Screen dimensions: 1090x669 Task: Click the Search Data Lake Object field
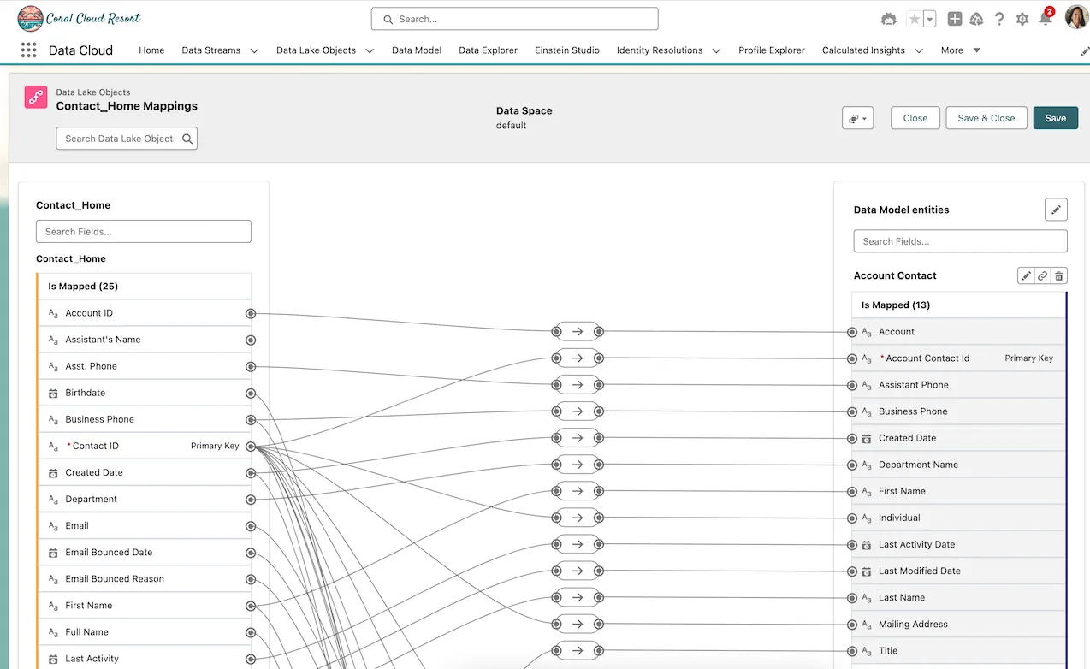click(120, 139)
